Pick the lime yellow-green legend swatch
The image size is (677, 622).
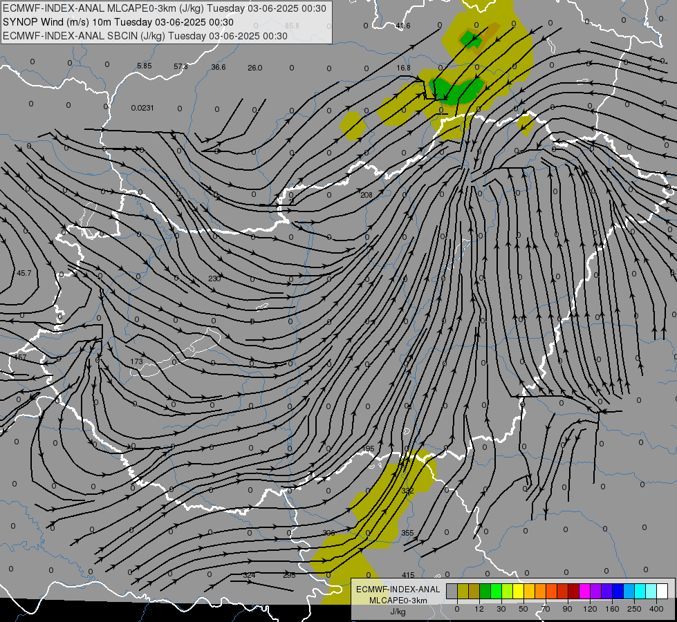click(508, 592)
